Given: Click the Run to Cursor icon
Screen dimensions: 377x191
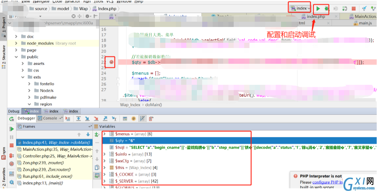Looking at the screenshot, I should tap(114, 118).
